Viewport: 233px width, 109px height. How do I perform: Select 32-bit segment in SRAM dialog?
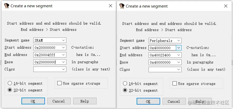pyautogui.click(x=10, y=90)
